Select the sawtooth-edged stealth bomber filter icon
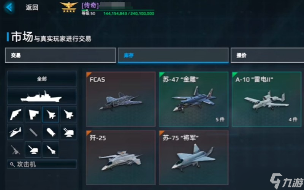 click(15, 114)
